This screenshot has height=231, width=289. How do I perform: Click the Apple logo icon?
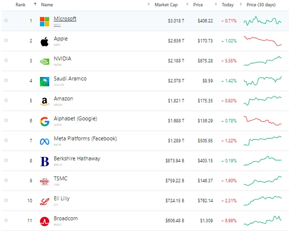[45, 41]
